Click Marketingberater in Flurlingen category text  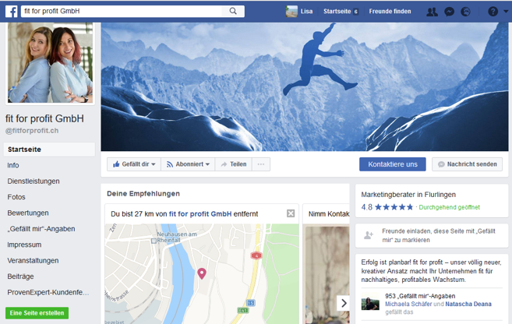(408, 195)
